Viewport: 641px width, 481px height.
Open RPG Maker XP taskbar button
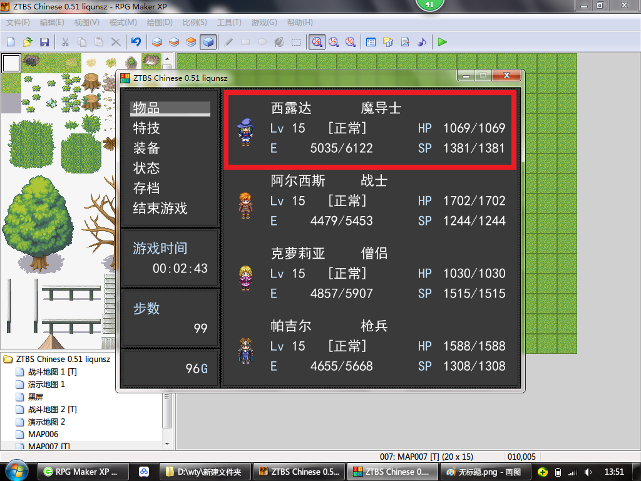(x=83, y=472)
